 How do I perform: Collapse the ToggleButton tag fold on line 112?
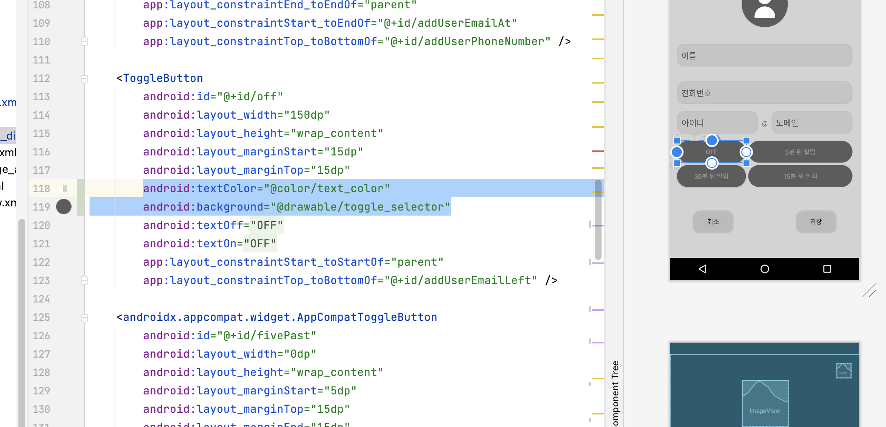point(85,79)
